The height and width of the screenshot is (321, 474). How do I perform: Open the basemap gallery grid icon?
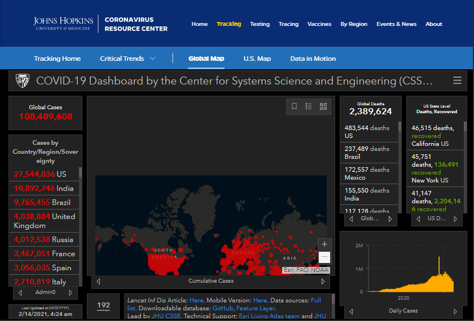click(x=323, y=106)
